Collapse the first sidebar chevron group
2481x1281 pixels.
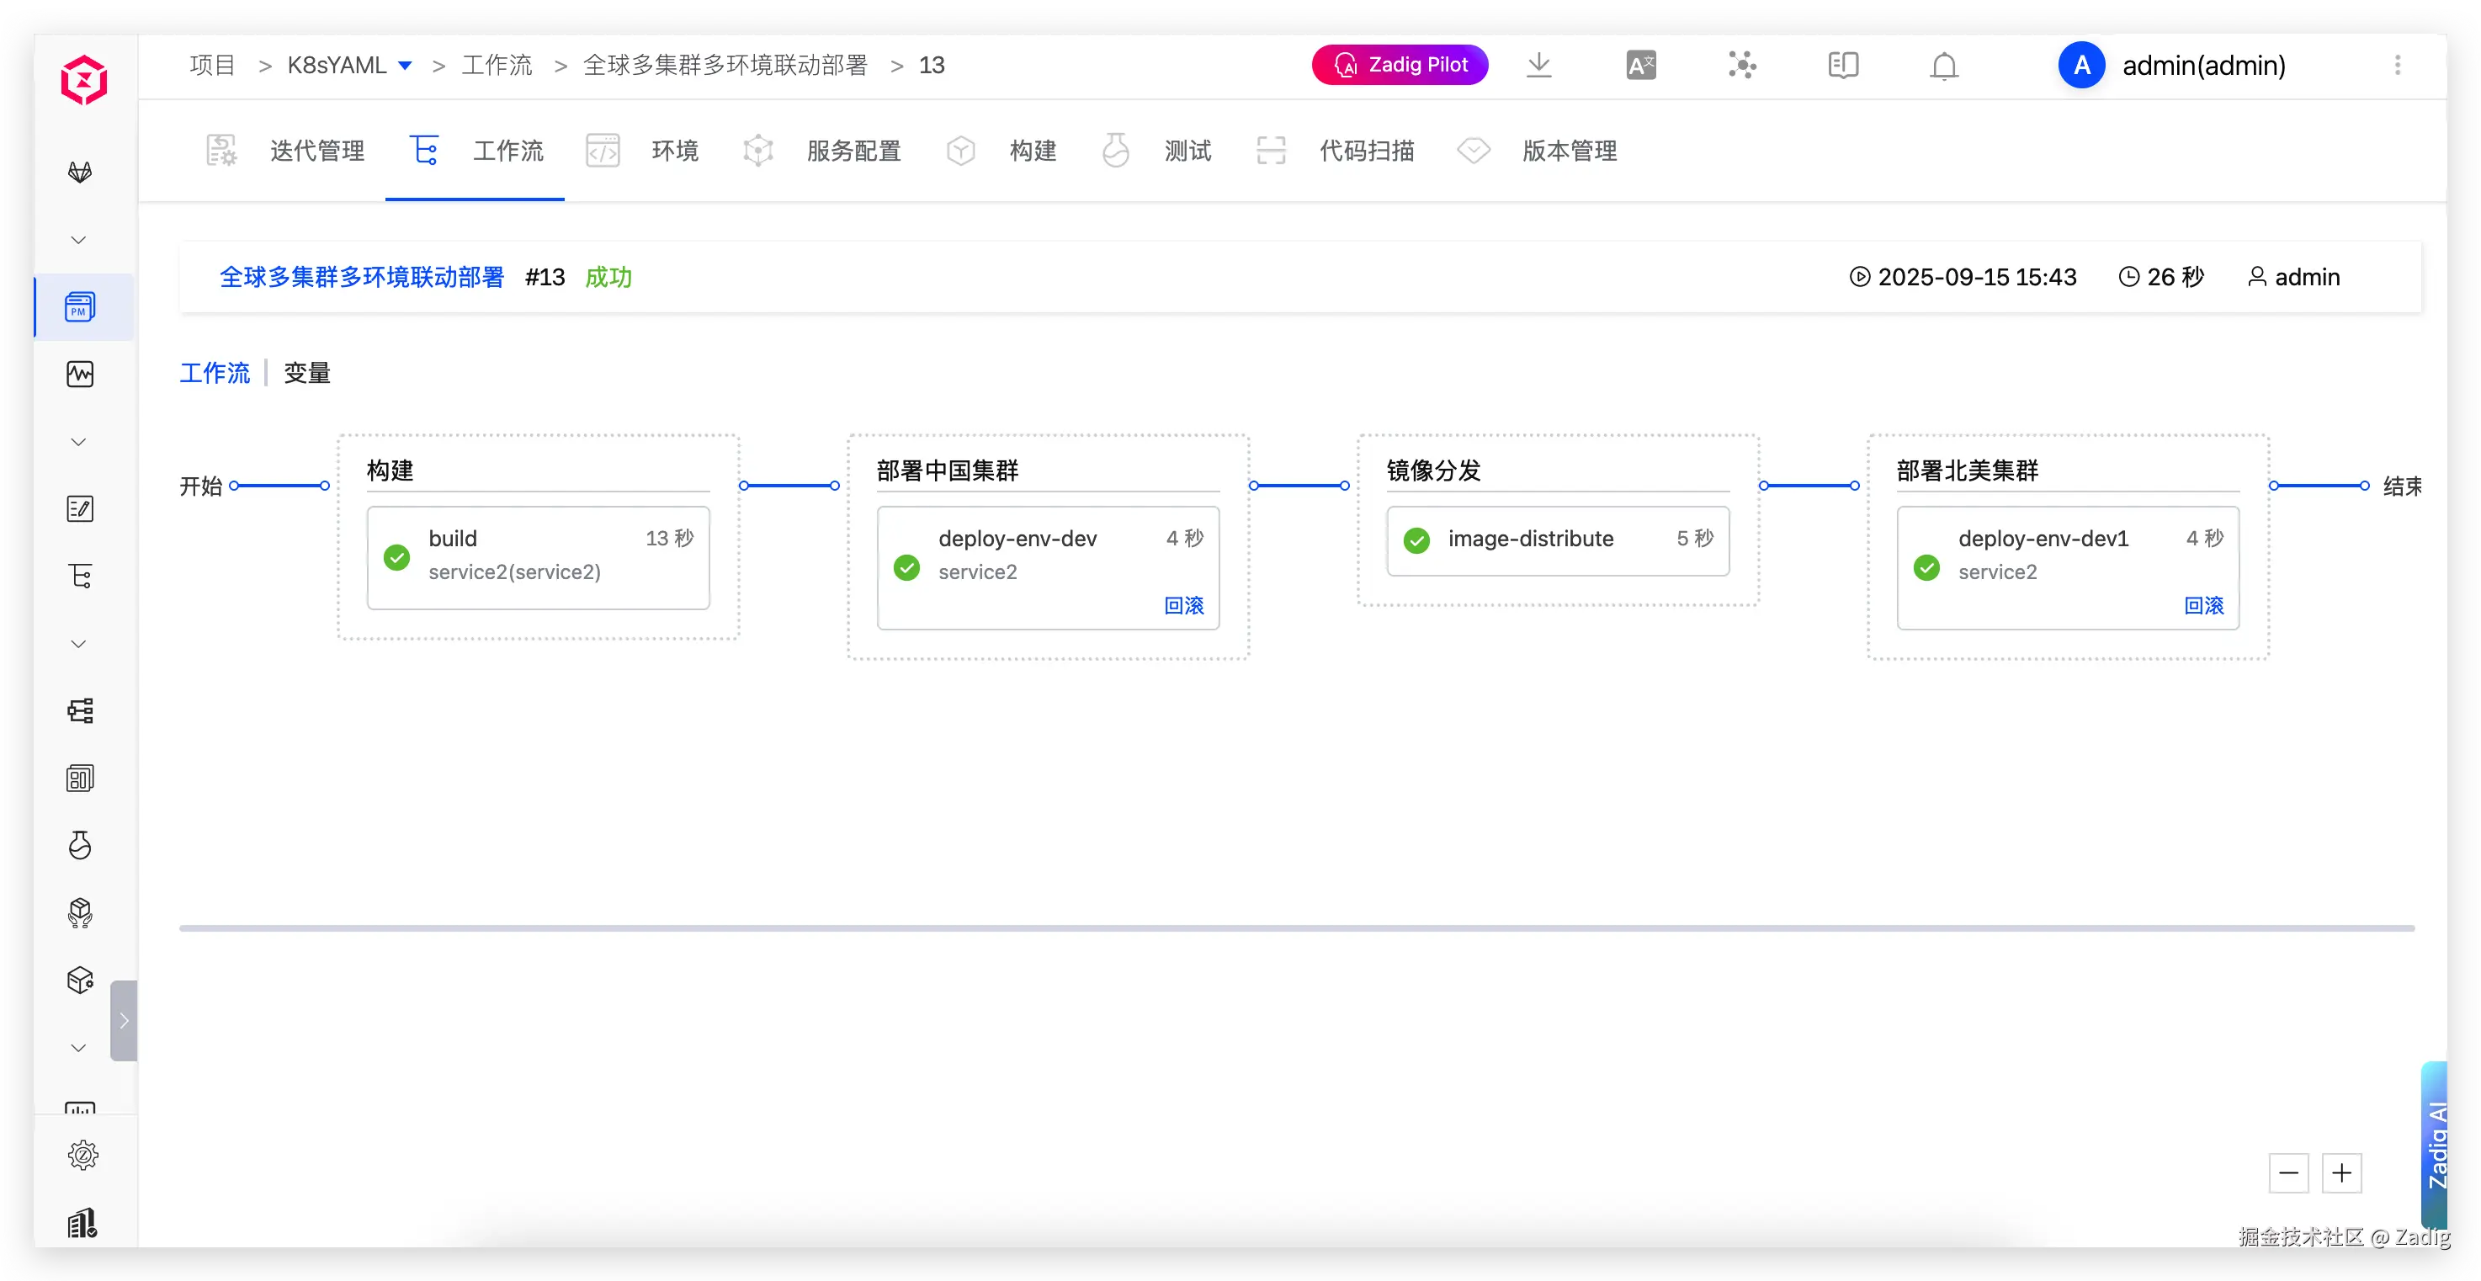click(x=79, y=240)
